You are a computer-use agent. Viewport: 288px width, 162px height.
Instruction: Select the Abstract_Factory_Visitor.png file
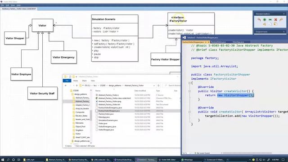tap(110, 101)
